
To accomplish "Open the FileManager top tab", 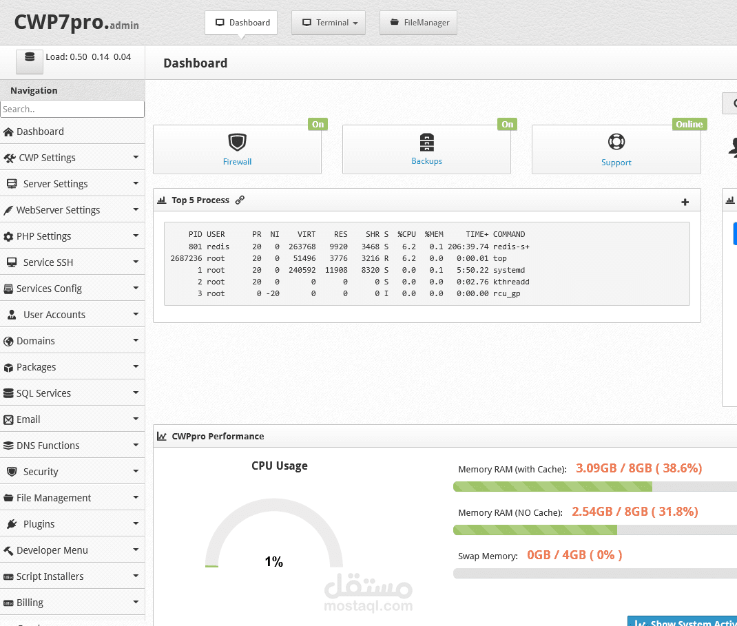I will point(418,23).
